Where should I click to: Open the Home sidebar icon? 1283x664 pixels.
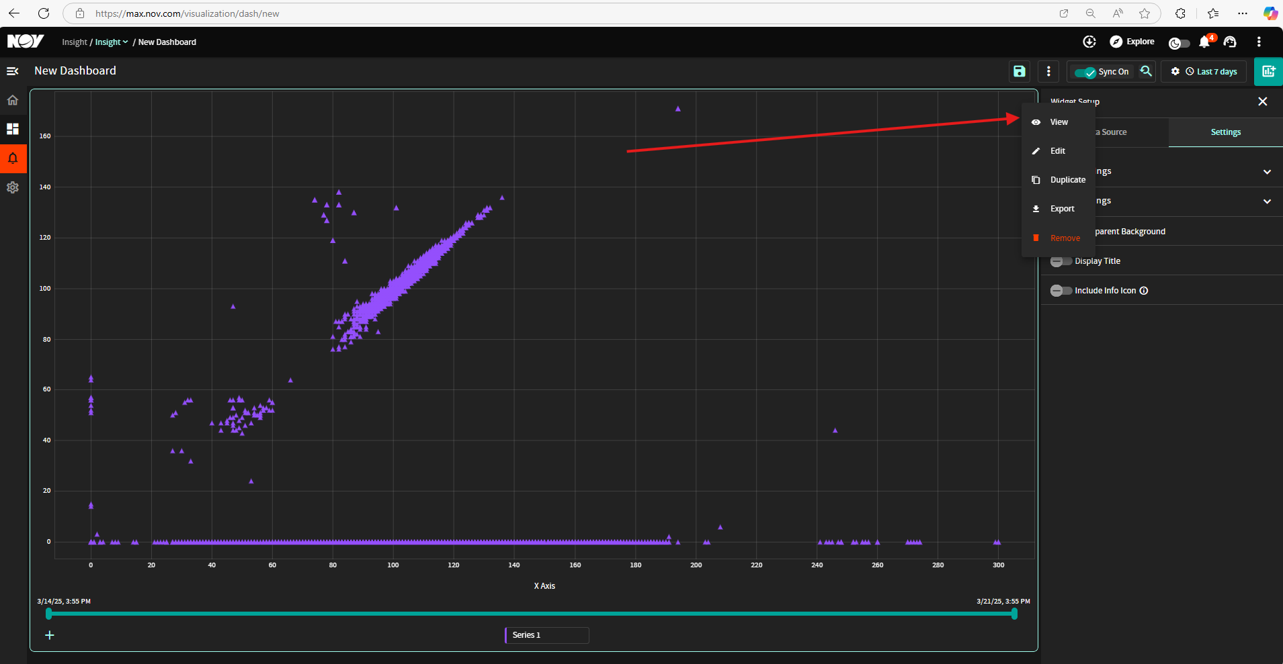point(13,100)
